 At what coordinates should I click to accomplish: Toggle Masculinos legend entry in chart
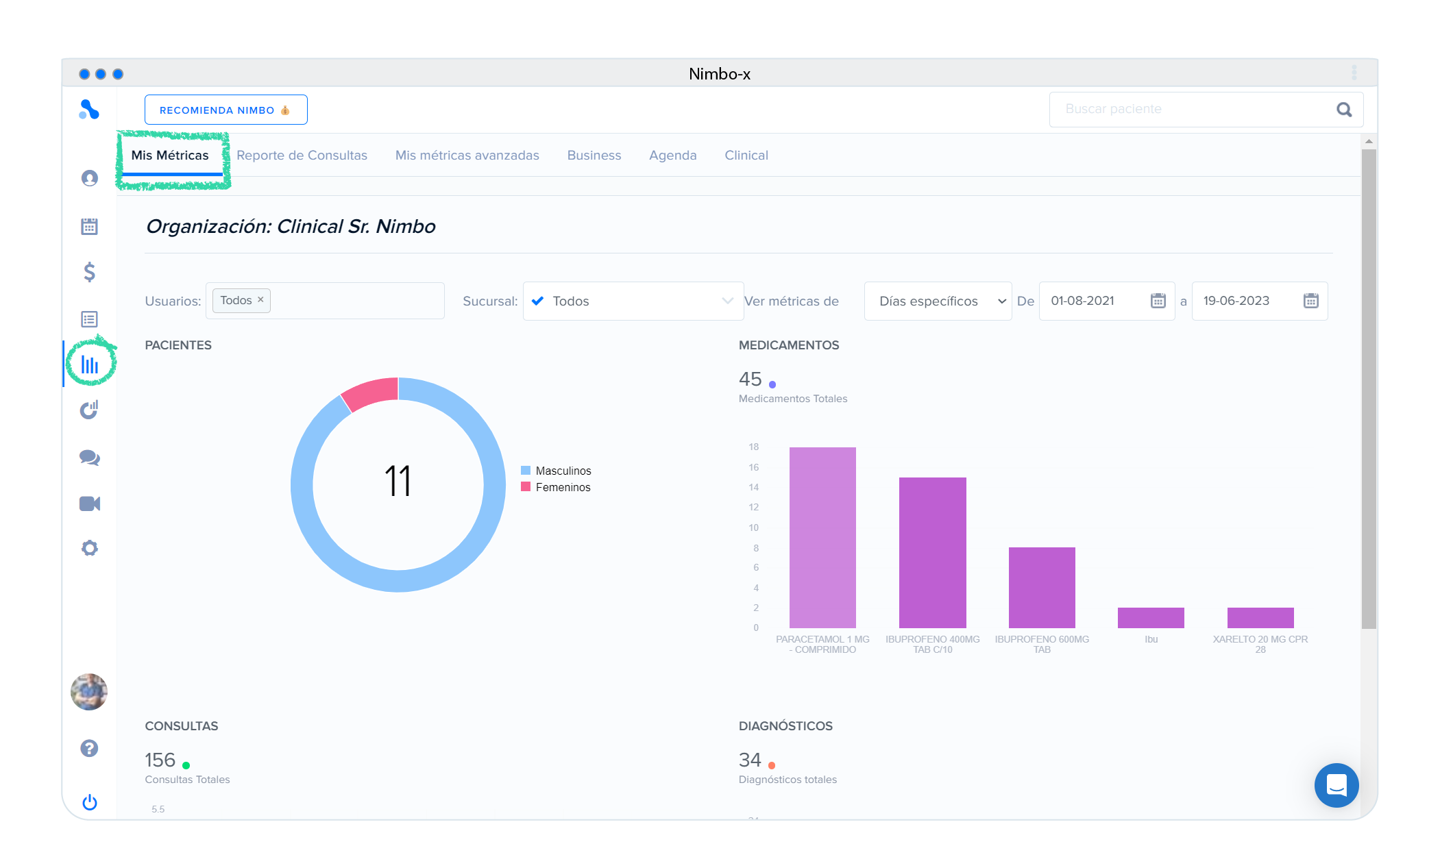[x=562, y=471]
